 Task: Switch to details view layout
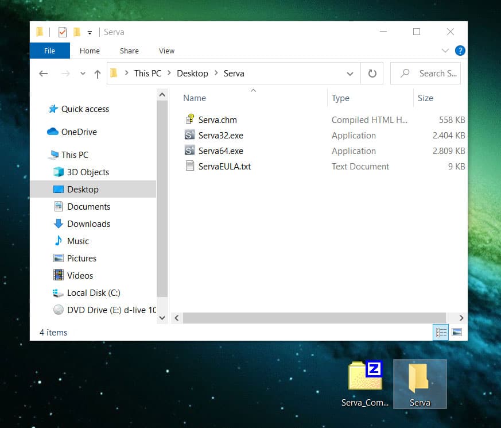click(441, 333)
